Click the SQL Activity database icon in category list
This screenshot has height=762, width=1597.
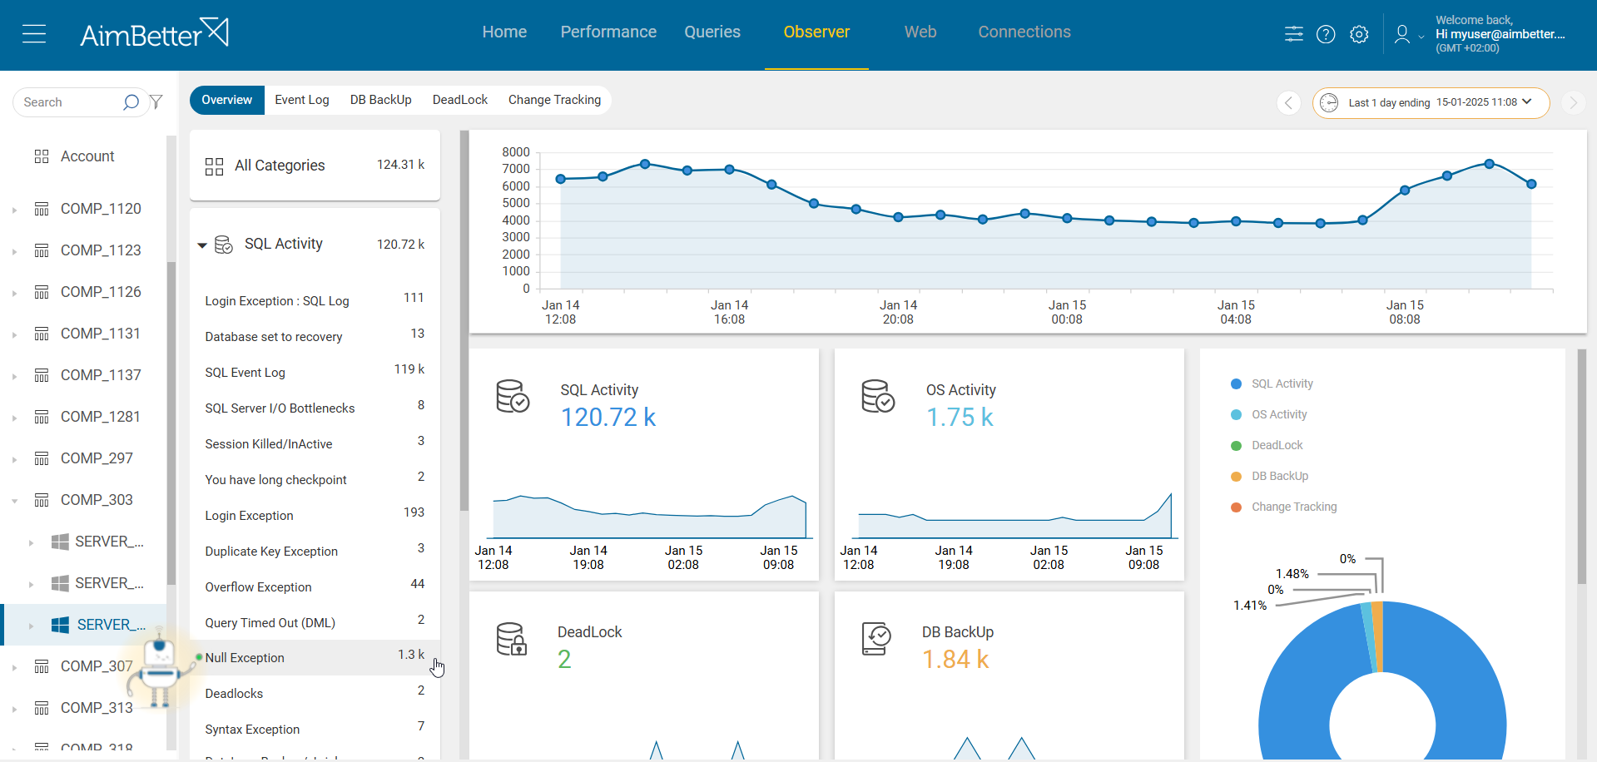pyautogui.click(x=224, y=245)
